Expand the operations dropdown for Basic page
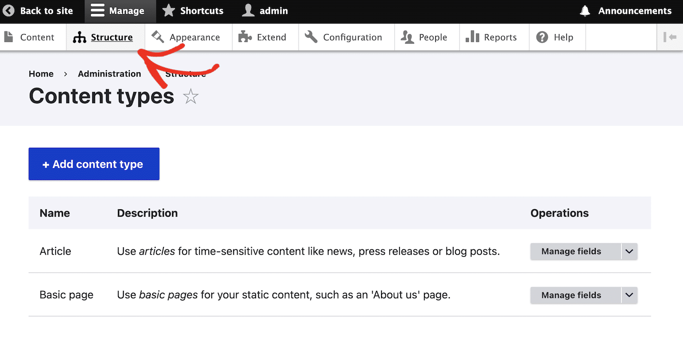This screenshot has width=683, height=342. [629, 295]
